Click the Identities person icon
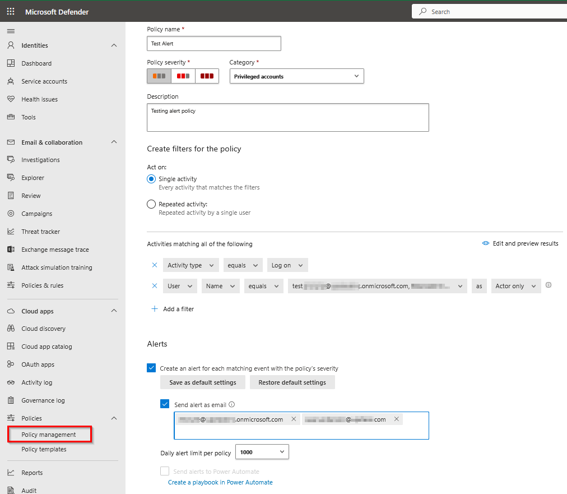The width and height of the screenshot is (567, 494). [11, 45]
